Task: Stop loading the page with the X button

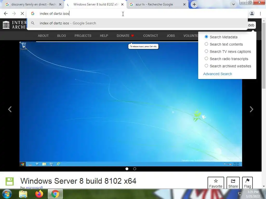Action: tap(22, 13)
